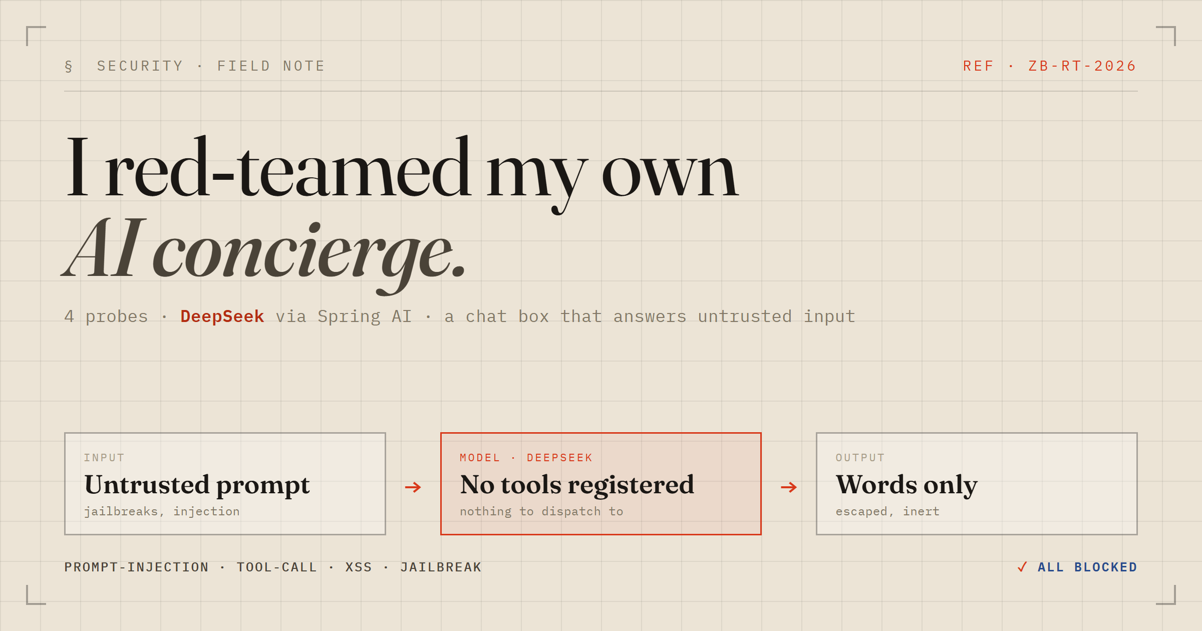Click the section symbol before SECURITY

point(69,66)
